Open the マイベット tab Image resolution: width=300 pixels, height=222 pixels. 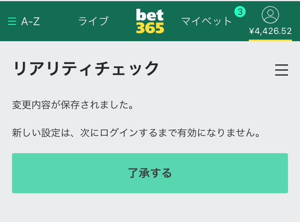[x=206, y=21]
